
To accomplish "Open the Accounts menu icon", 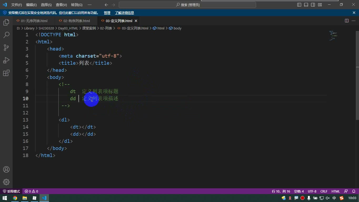I will 6,169.
